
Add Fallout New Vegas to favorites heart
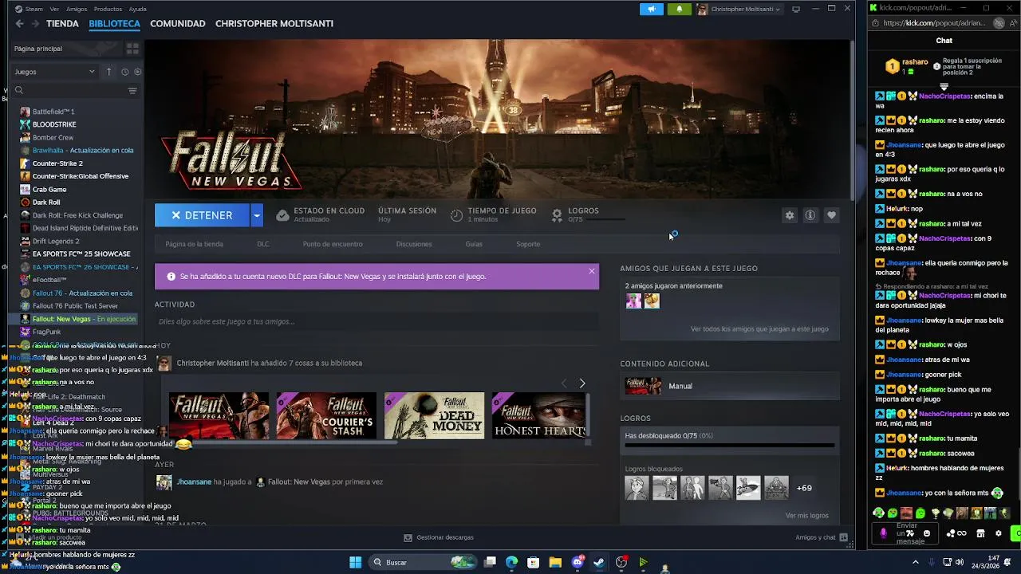[831, 215]
